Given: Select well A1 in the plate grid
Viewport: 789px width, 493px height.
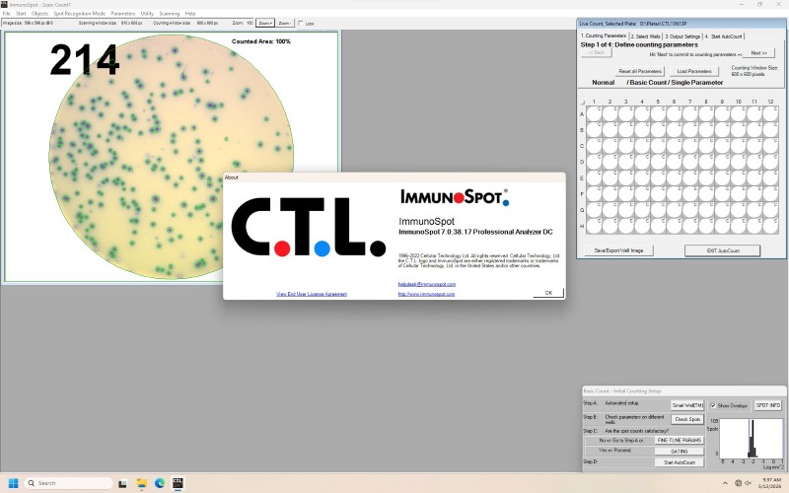Looking at the screenshot, I should click(x=594, y=113).
